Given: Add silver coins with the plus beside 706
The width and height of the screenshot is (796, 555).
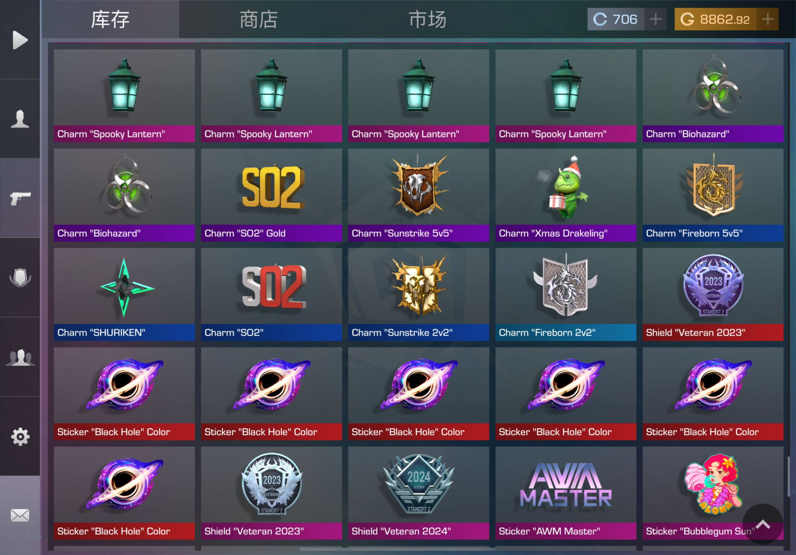Looking at the screenshot, I should point(655,19).
